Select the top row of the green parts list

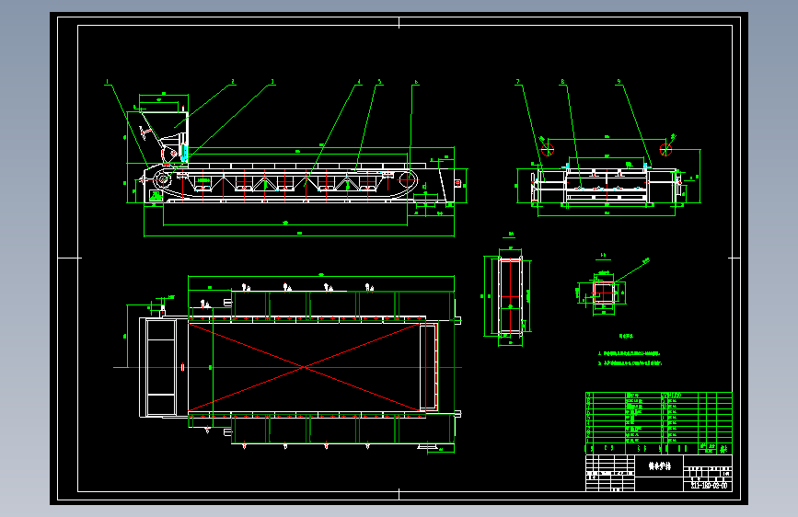[658, 395]
